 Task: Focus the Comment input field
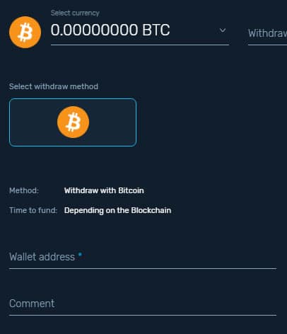point(143,304)
